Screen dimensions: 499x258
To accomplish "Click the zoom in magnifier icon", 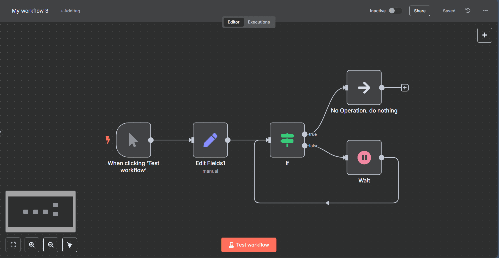I will pos(32,245).
